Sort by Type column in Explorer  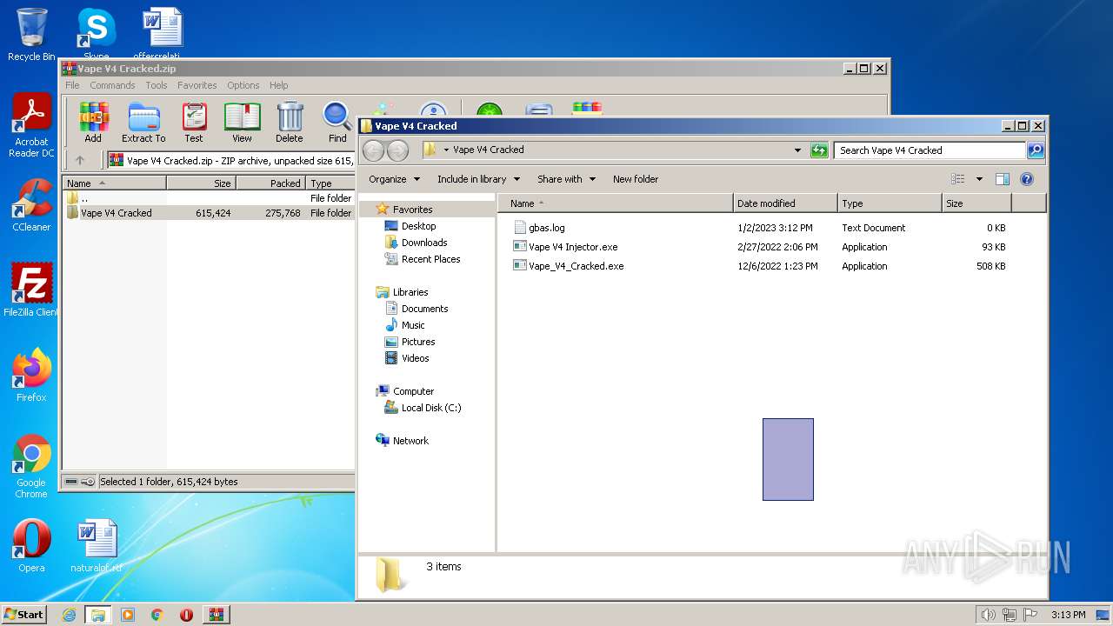[x=890, y=203]
